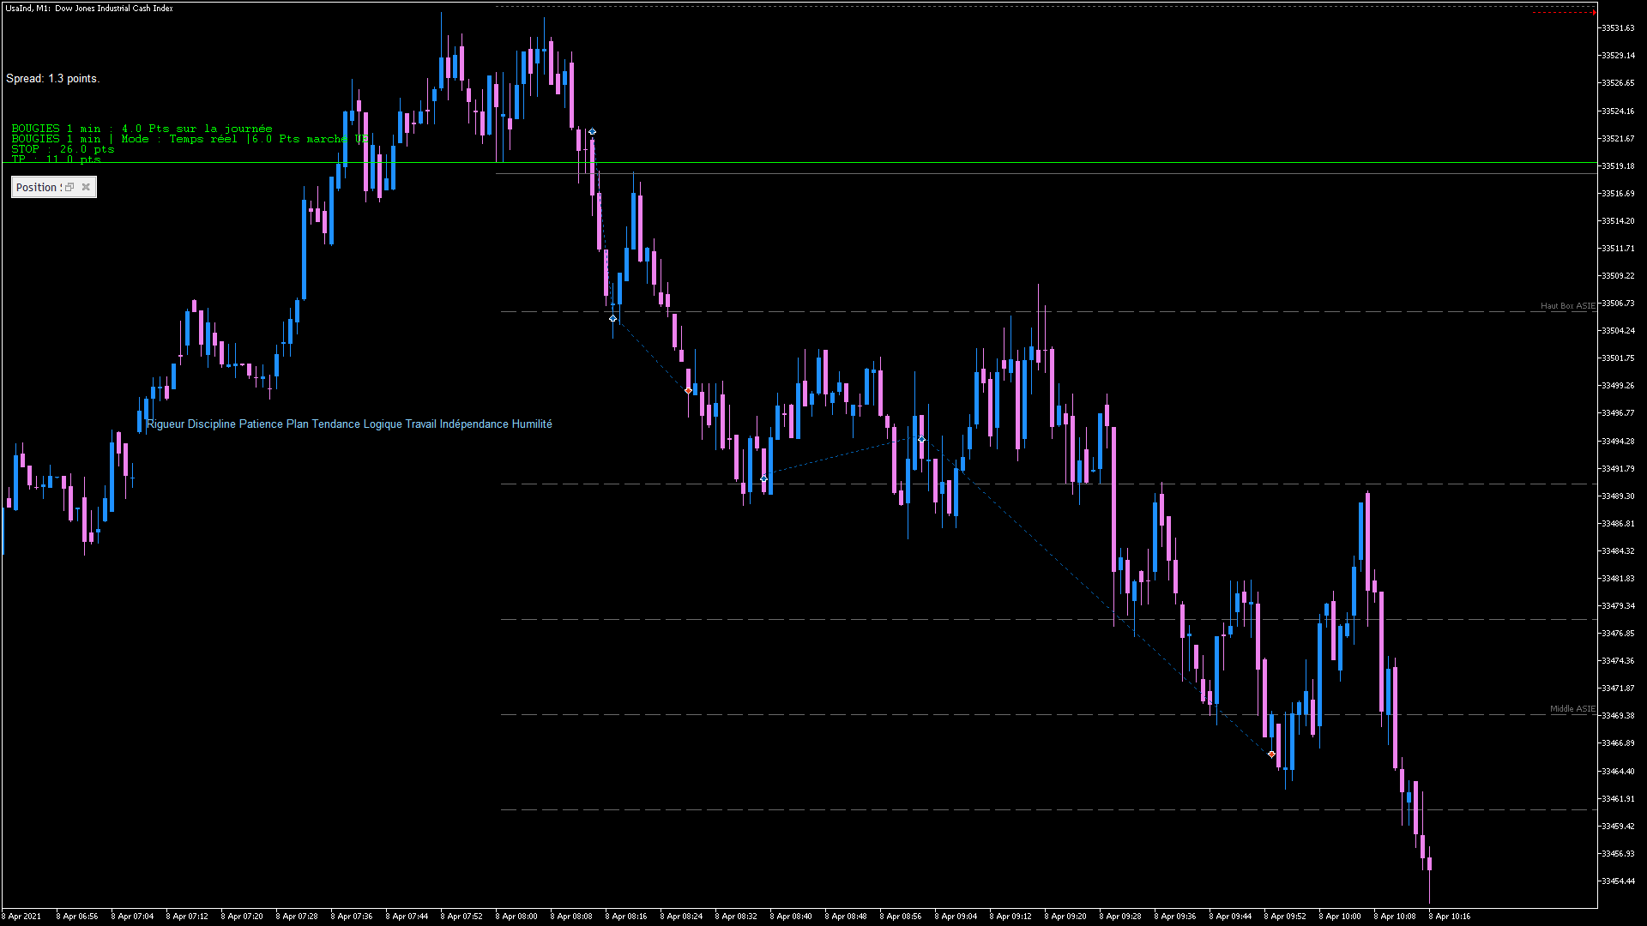Click the UsaInd M1 chart title
This screenshot has width=1647, height=926.
click(x=89, y=9)
